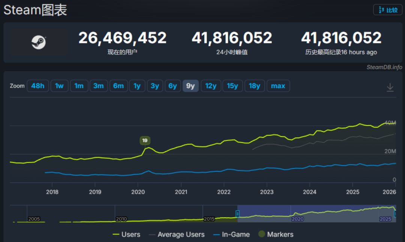
Task: Toggle the In-Game series in legend
Action: click(231, 234)
